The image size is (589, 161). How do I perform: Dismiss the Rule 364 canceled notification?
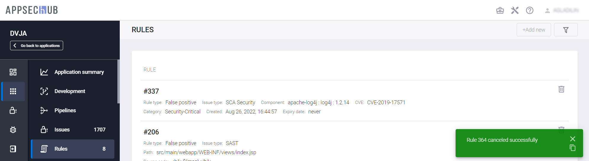click(x=572, y=139)
